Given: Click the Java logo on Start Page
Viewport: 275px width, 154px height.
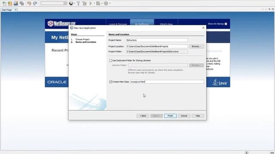Looking at the screenshot, I should point(220,82).
